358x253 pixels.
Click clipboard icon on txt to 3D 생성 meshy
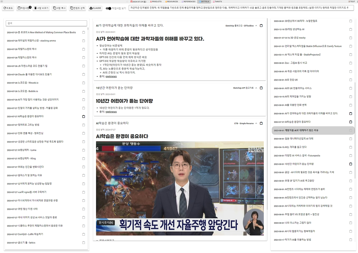351,38
